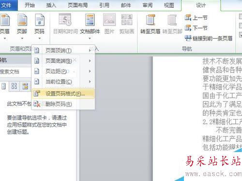
Task: Go to 下一节 next section
Action: point(196,28)
